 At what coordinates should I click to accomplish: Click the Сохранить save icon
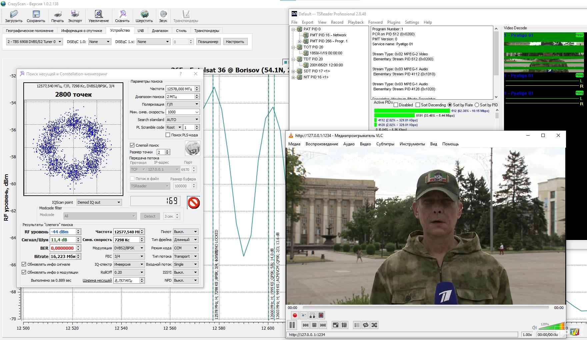pos(36,16)
